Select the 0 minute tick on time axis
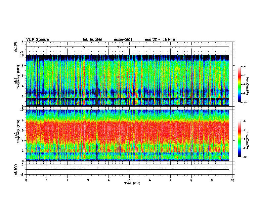The image size is (262, 202). [x=26, y=180]
